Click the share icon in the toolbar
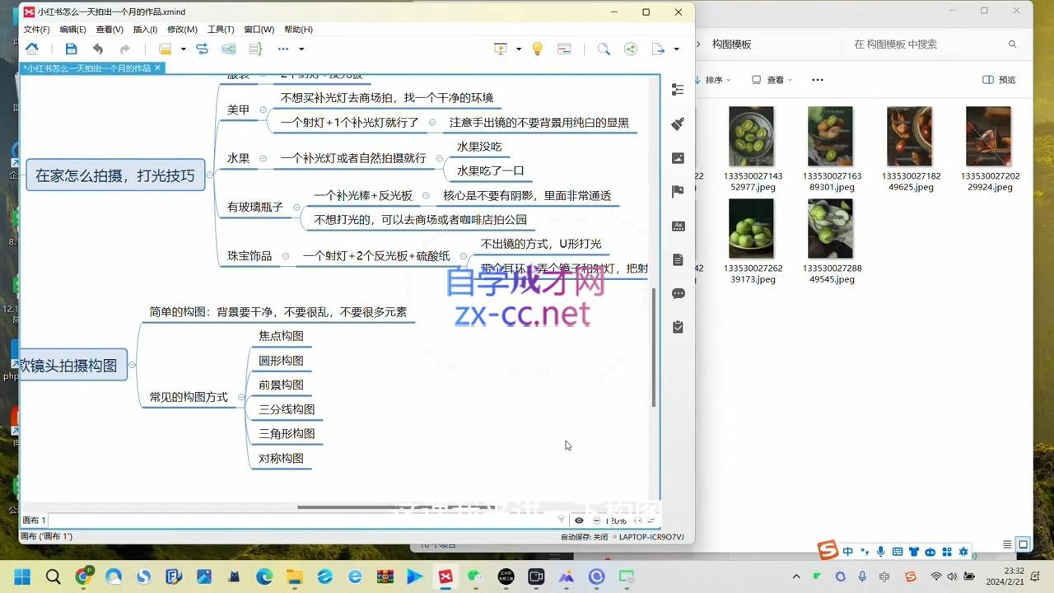 [x=631, y=49]
